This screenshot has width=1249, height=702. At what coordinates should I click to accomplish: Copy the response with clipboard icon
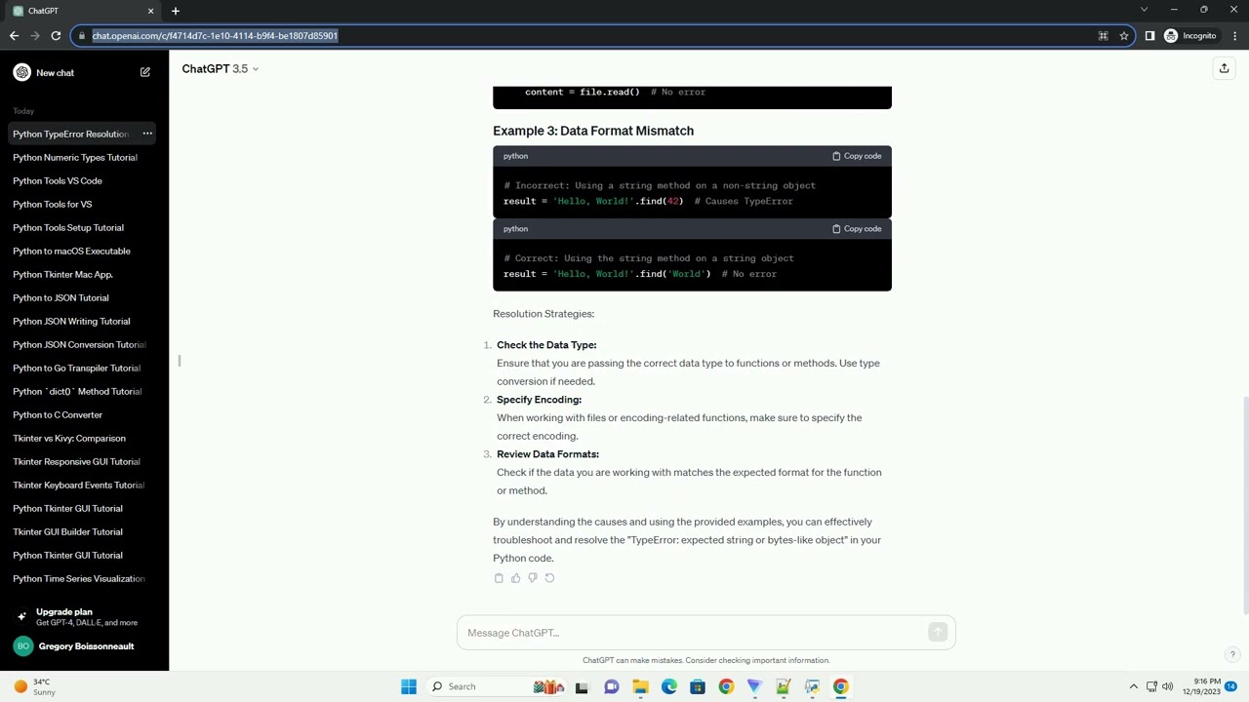pos(499,578)
